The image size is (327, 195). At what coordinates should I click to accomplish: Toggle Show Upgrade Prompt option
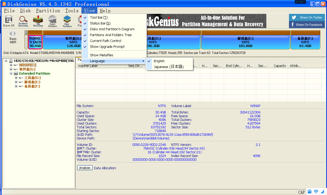coord(107,47)
